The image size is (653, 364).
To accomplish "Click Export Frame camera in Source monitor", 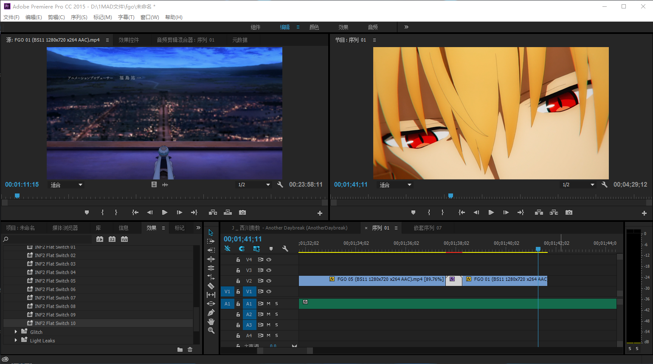I will 242,212.
